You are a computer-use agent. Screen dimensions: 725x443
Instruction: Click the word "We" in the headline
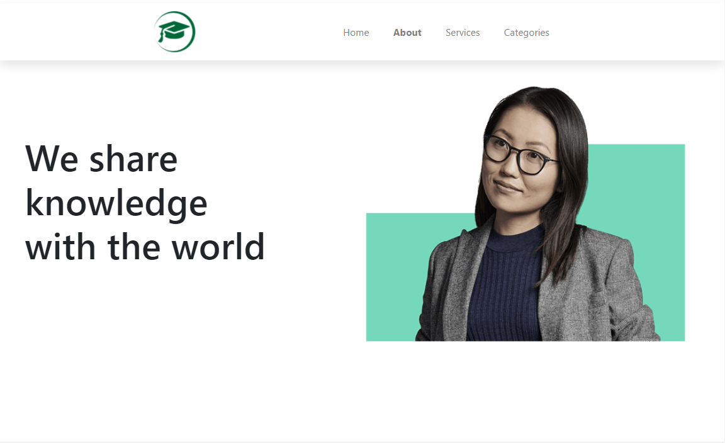click(x=52, y=159)
